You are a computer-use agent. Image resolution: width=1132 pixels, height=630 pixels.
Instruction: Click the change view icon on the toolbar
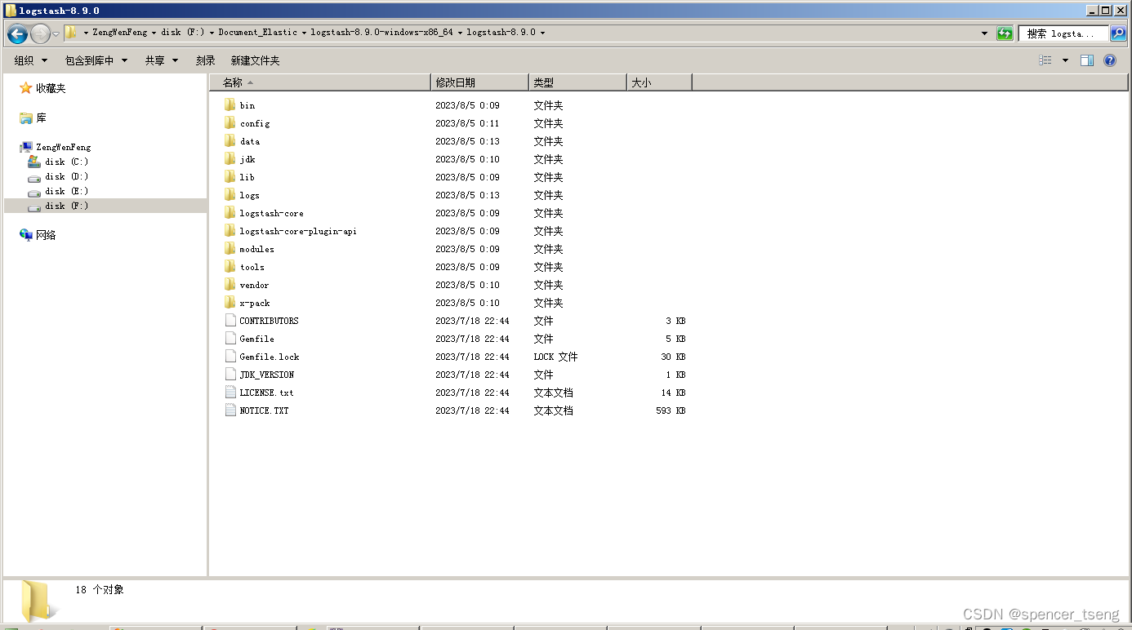click(x=1046, y=60)
